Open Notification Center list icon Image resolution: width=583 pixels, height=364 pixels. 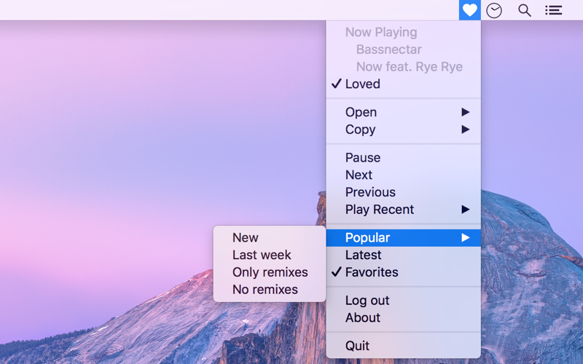click(x=553, y=10)
